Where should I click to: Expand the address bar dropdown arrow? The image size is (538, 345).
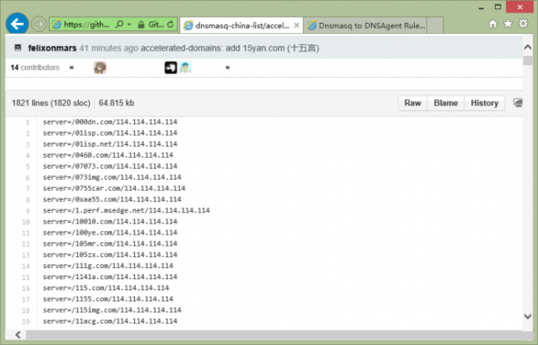coord(128,25)
